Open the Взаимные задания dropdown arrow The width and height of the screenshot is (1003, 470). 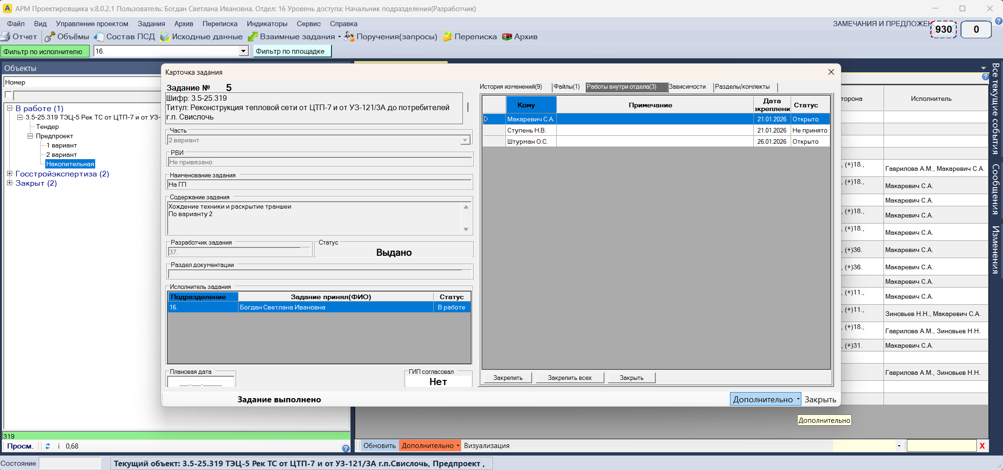pyautogui.click(x=339, y=37)
